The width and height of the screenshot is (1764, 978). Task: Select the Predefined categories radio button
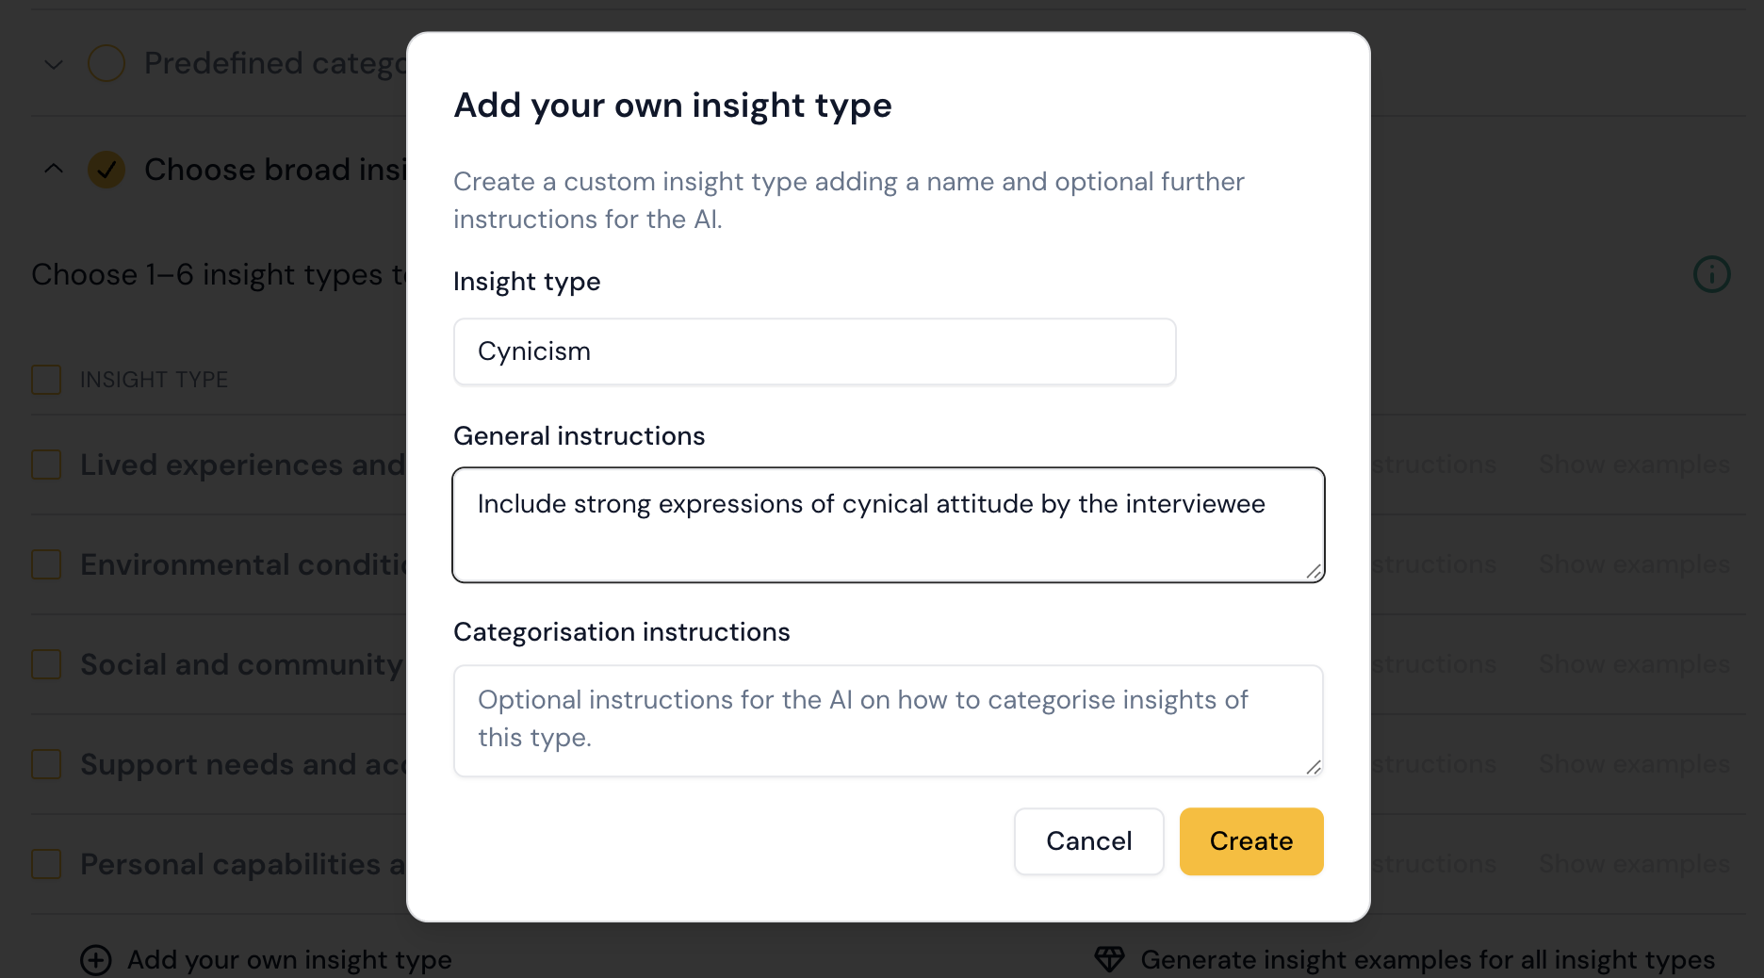pos(106,63)
